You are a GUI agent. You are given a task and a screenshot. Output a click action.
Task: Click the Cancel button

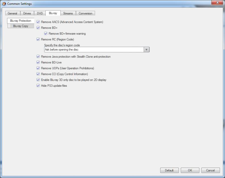coord(211,170)
